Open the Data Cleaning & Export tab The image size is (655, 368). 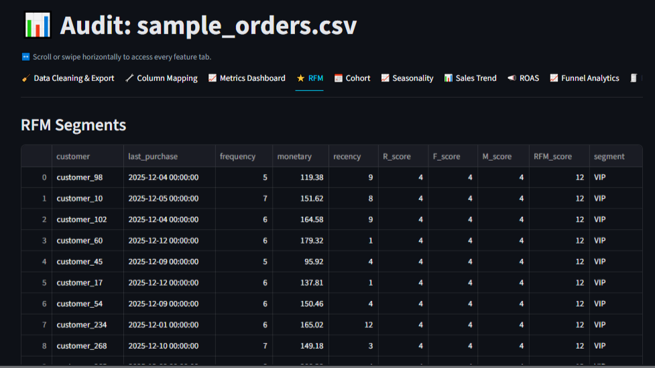pyautogui.click(x=68, y=78)
